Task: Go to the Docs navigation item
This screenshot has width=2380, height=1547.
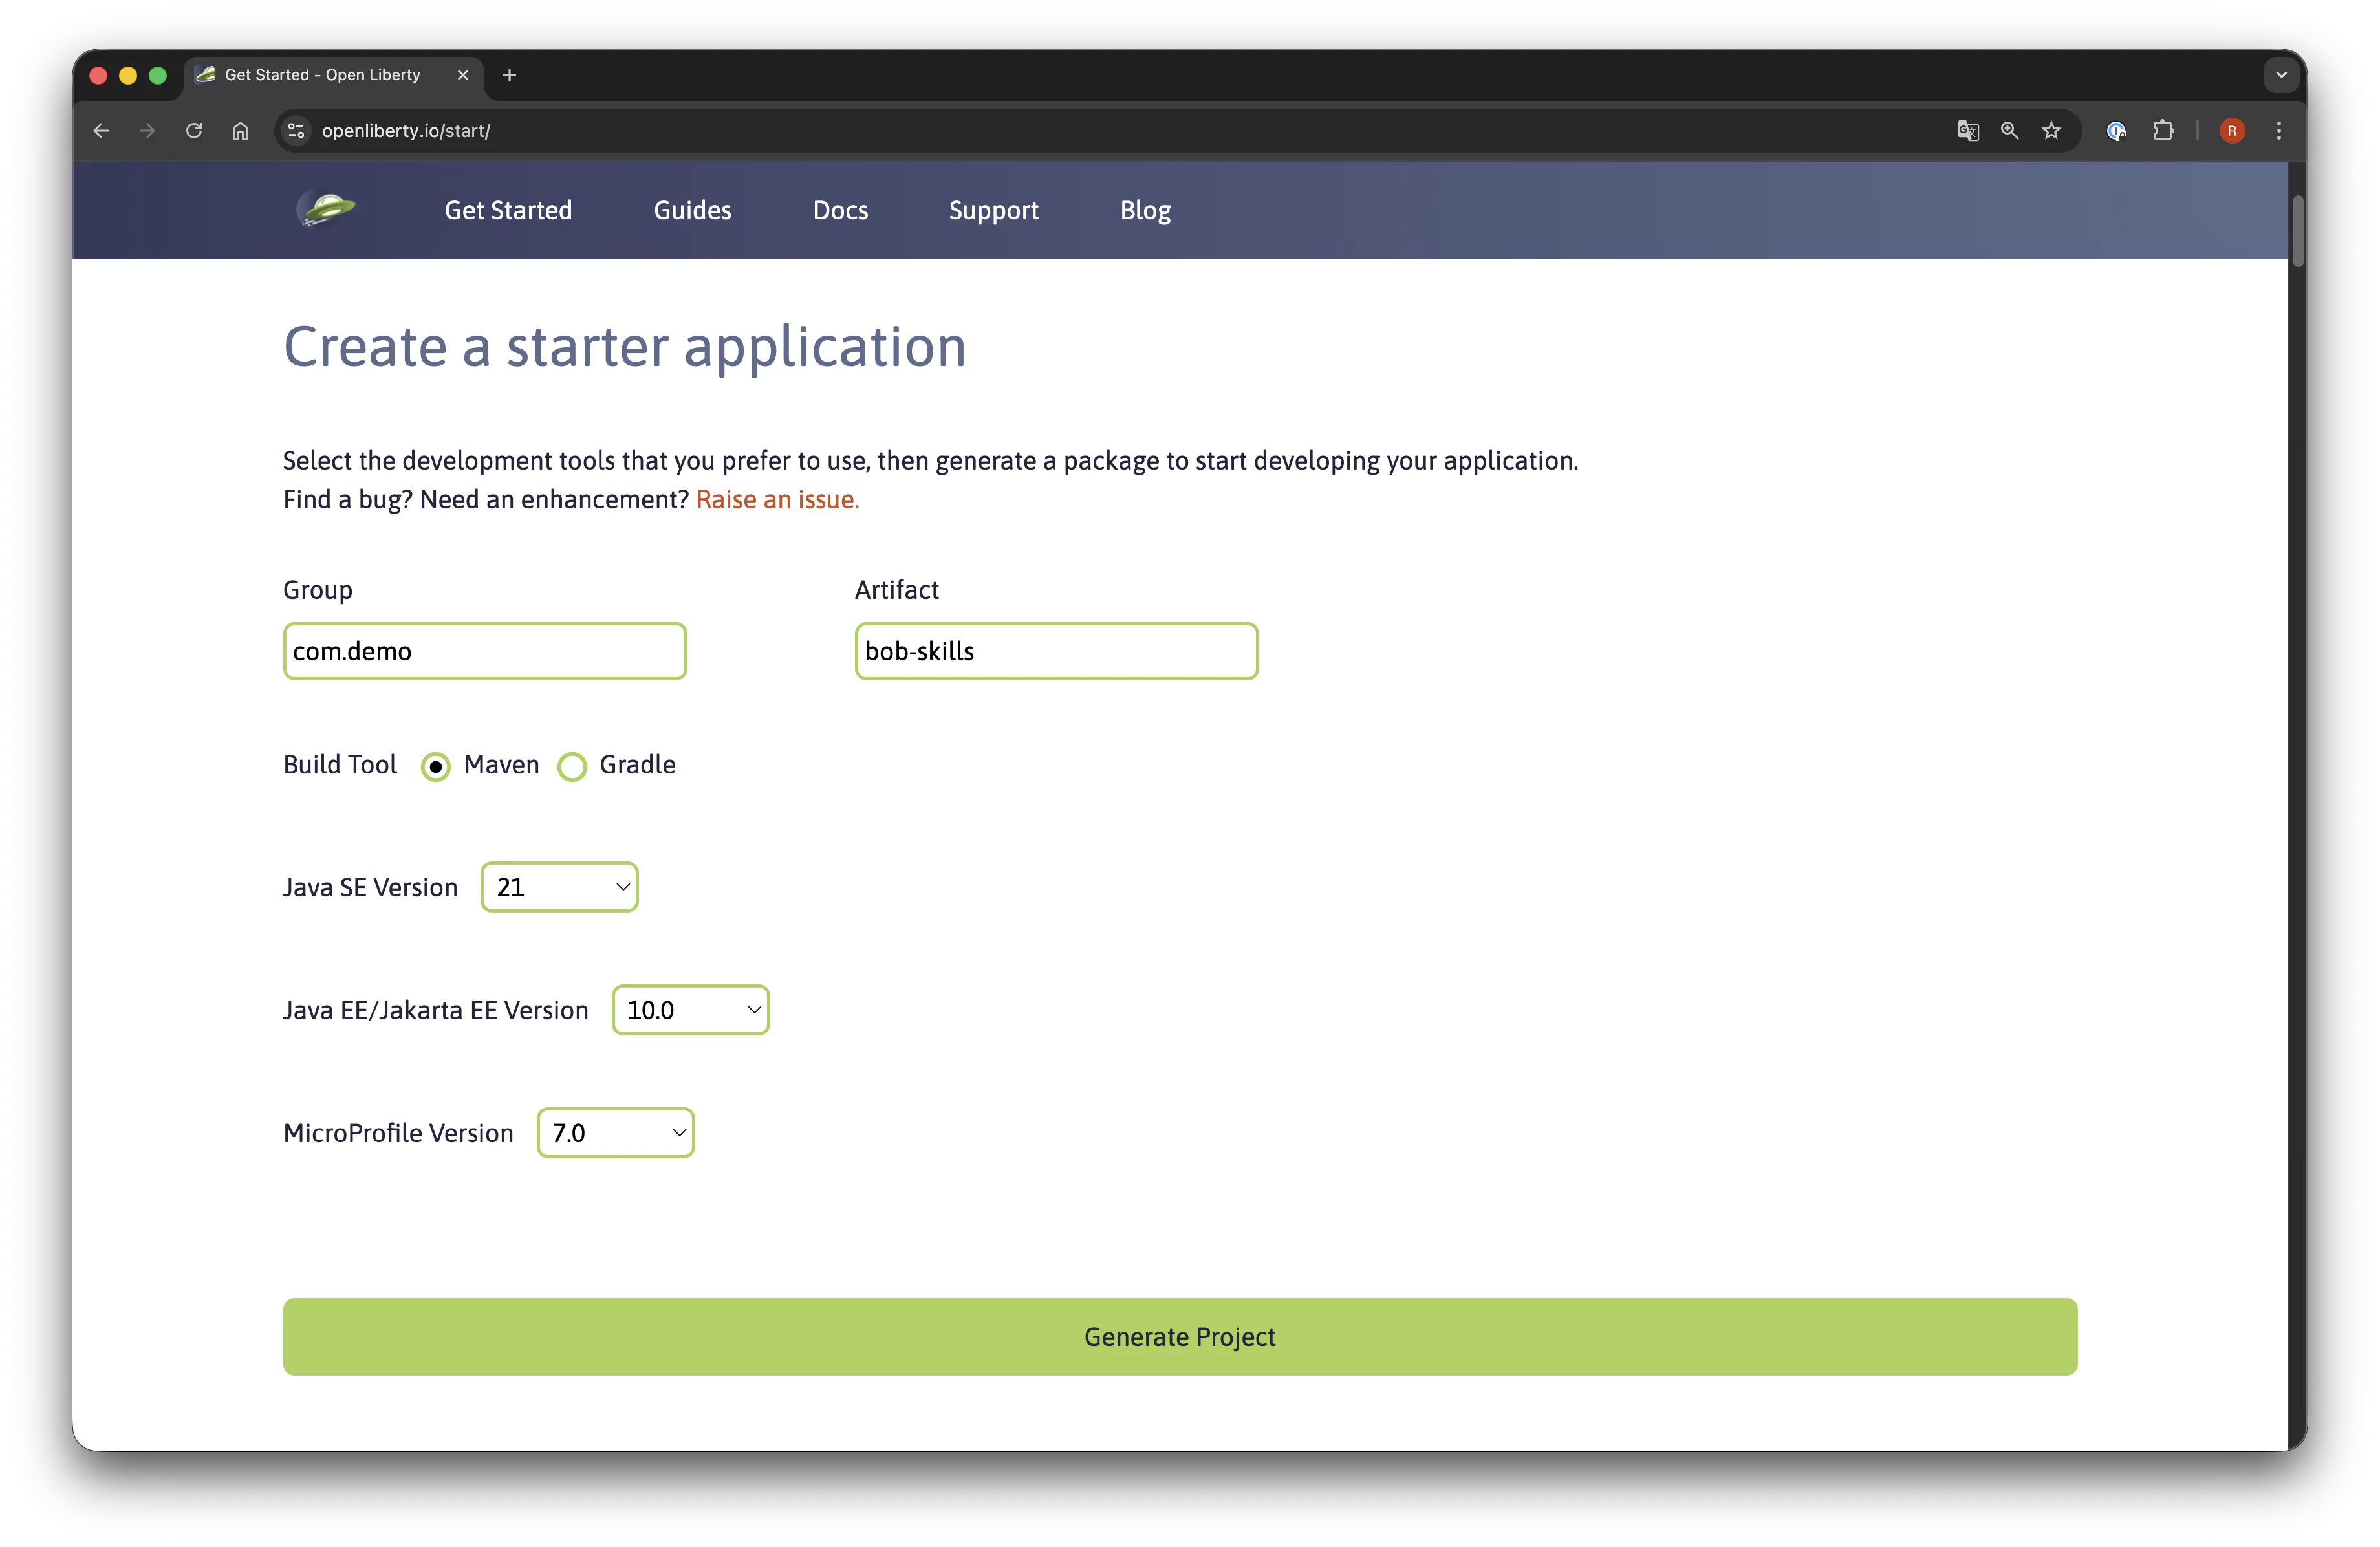Action: [x=840, y=210]
